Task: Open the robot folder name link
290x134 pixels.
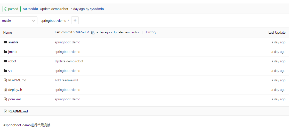Action: point(12,61)
